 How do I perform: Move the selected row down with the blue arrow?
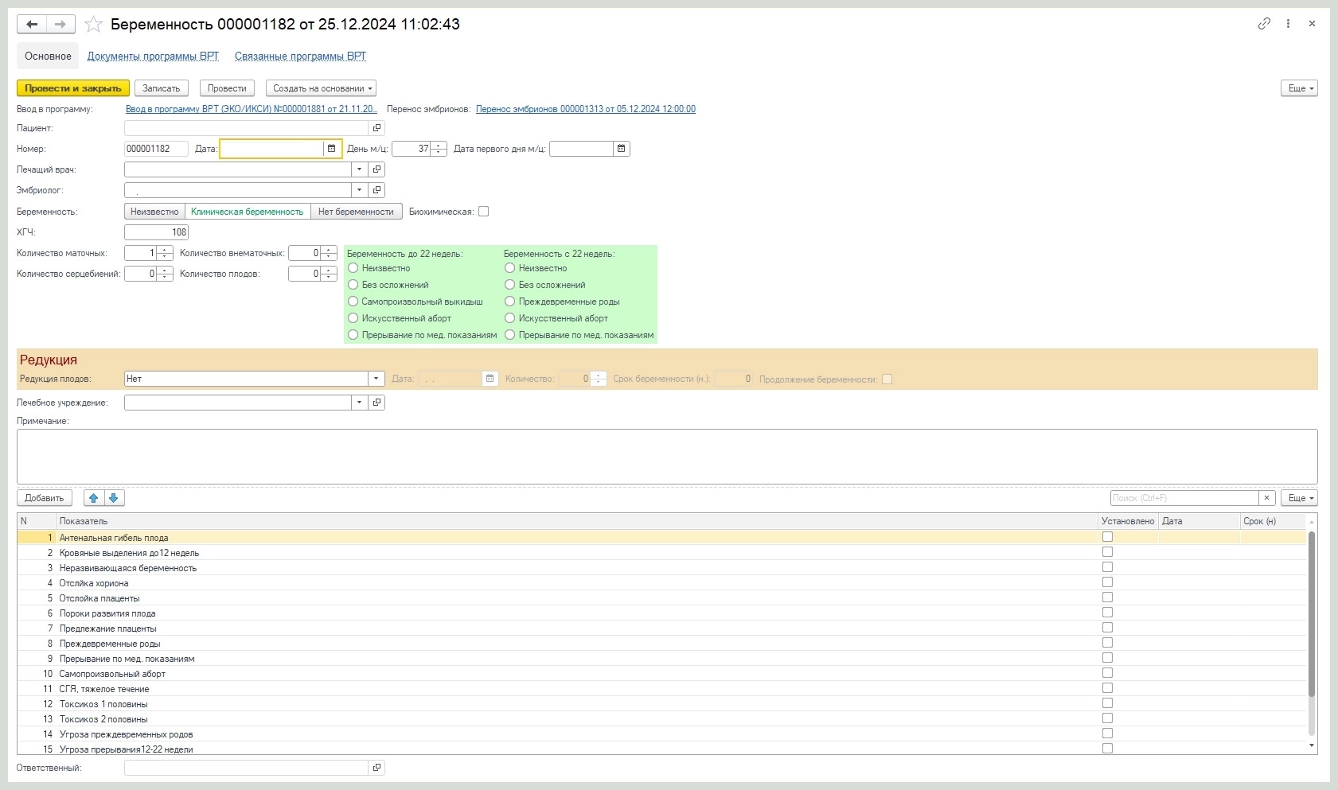tap(114, 498)
